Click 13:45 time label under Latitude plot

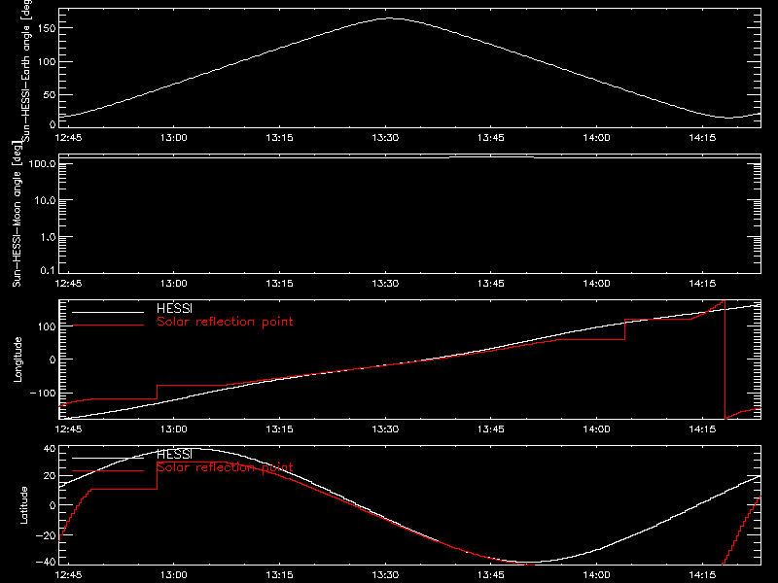click(491, 574)
